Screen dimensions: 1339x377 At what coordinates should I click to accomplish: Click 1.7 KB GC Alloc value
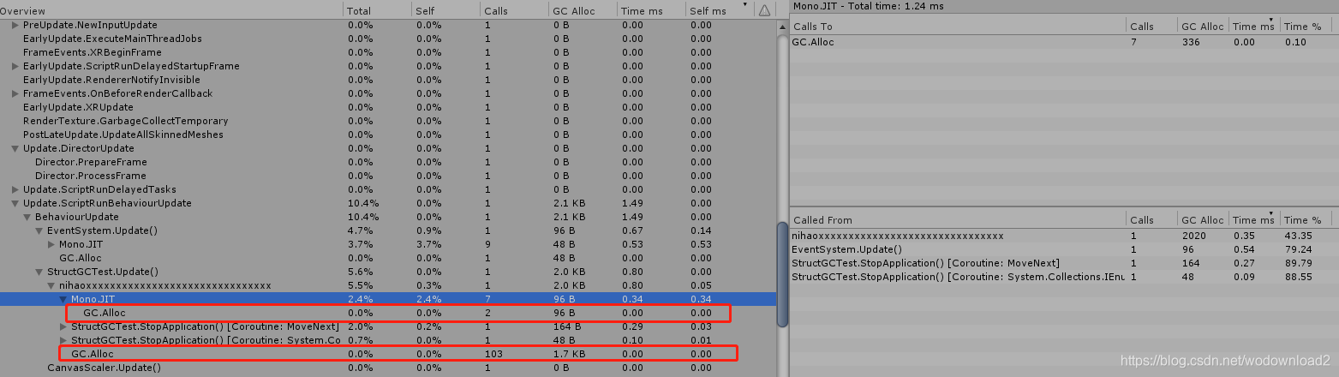coord(567,354)
